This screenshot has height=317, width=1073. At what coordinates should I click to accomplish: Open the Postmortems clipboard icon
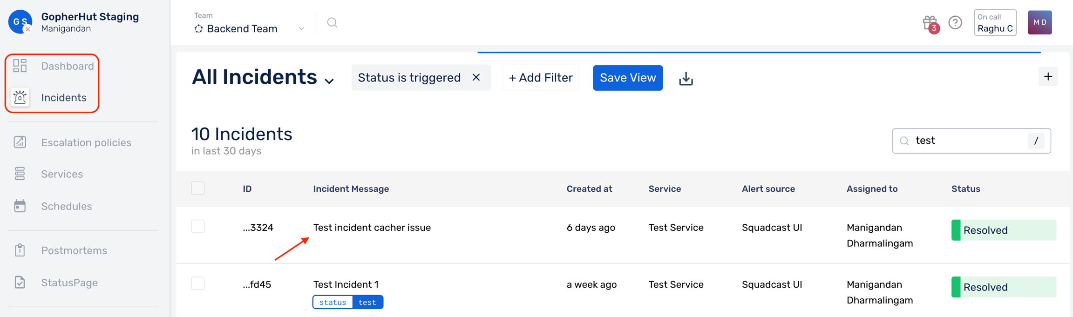[x=20, y=250]
